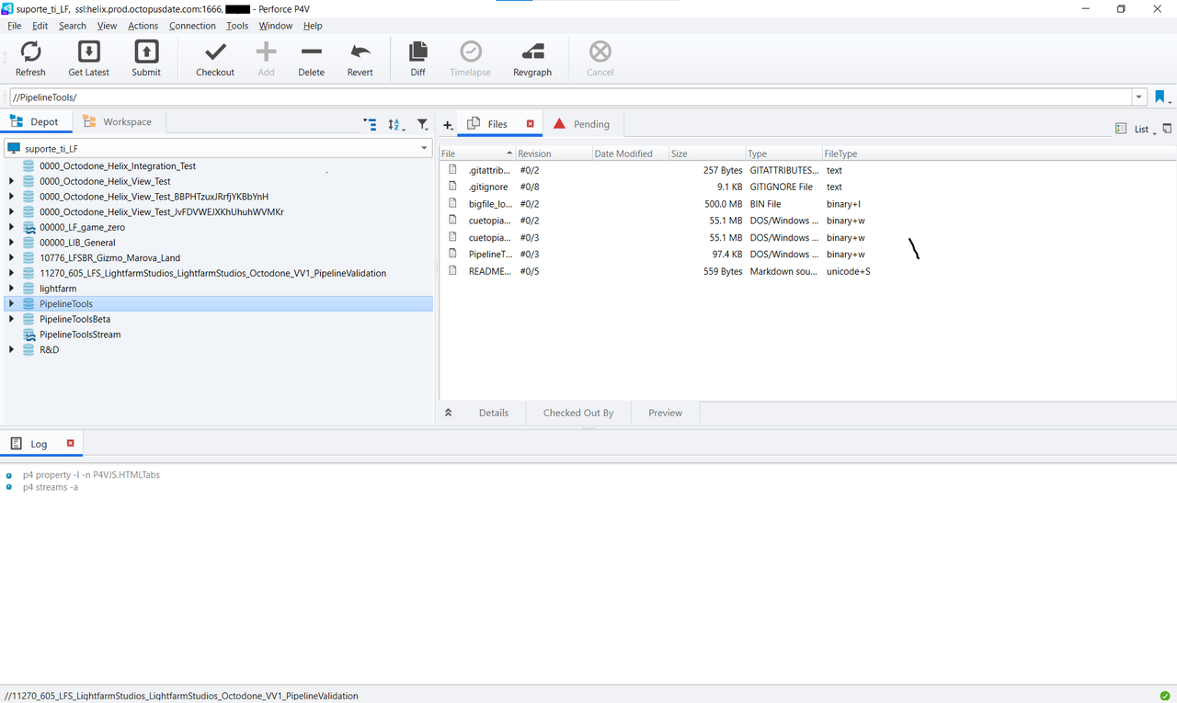Image resolution: width=1177 pixels, height=703 pixels.
Task: Add a new tab with the plus icon
Action: point(448,125)
